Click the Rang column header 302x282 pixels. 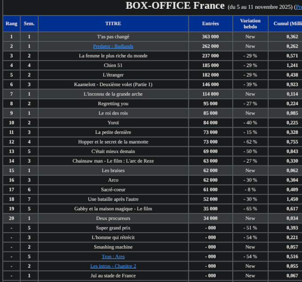point(12,24)
